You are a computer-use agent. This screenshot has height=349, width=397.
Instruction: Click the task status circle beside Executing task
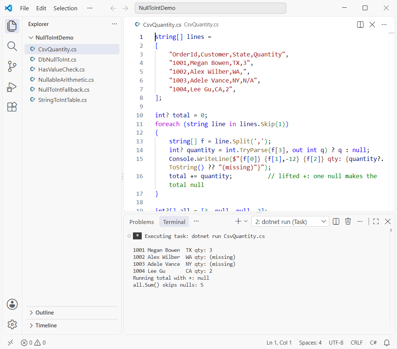click(129, 236)
